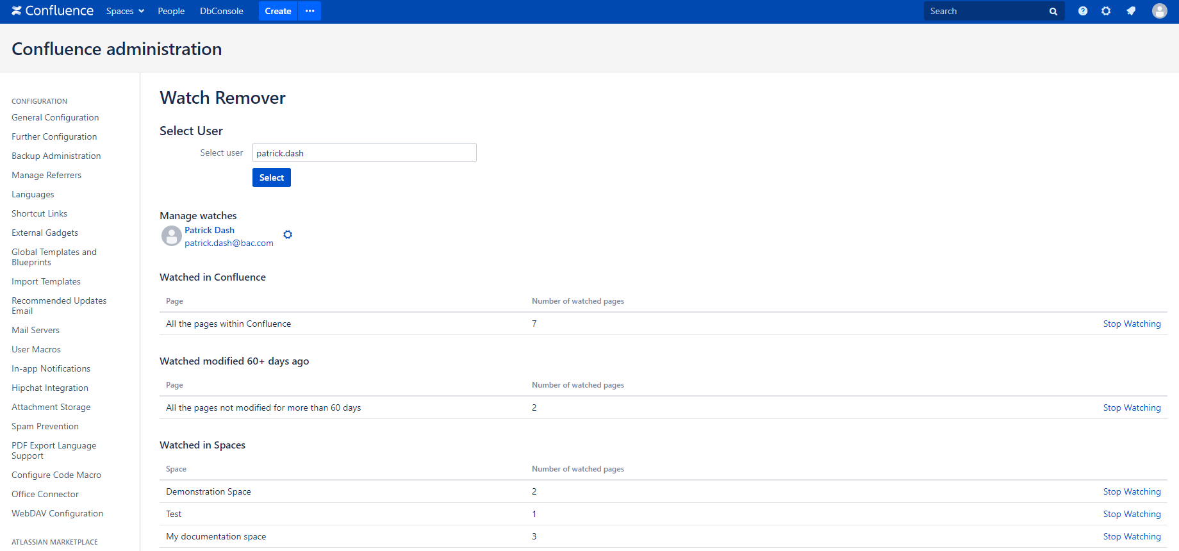The image size is (1179, 551).
Task: Click 'All the pages not modified for more than 60 days'
Action: pyautogui.click(x=263, y=407)
